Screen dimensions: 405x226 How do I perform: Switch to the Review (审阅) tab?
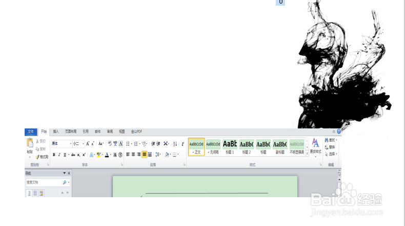(x=110, y=131)
